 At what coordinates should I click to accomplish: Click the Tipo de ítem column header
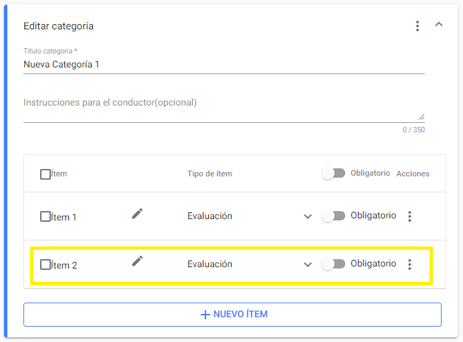(x=209, y=174)
